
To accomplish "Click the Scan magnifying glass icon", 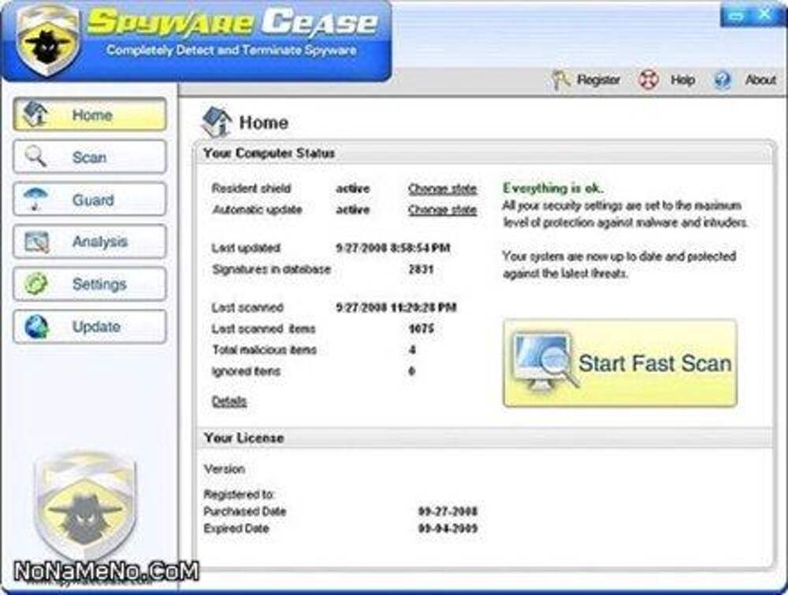I will (36, 157).
